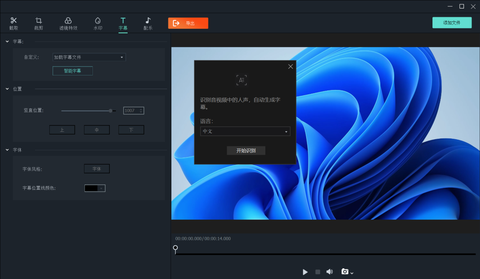Stop the video playback
The width and height of the screenshot is (480, 279).
(318, 271)
